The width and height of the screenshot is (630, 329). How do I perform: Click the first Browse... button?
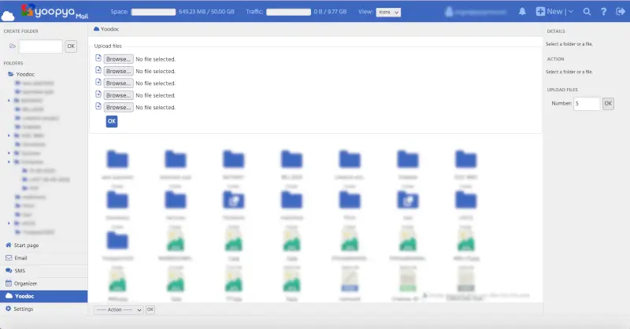(118, 59)
